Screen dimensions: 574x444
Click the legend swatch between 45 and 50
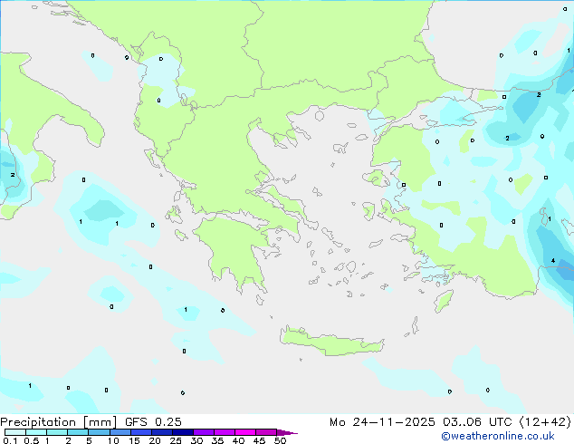pyautogui.click(x=266, y=432)
